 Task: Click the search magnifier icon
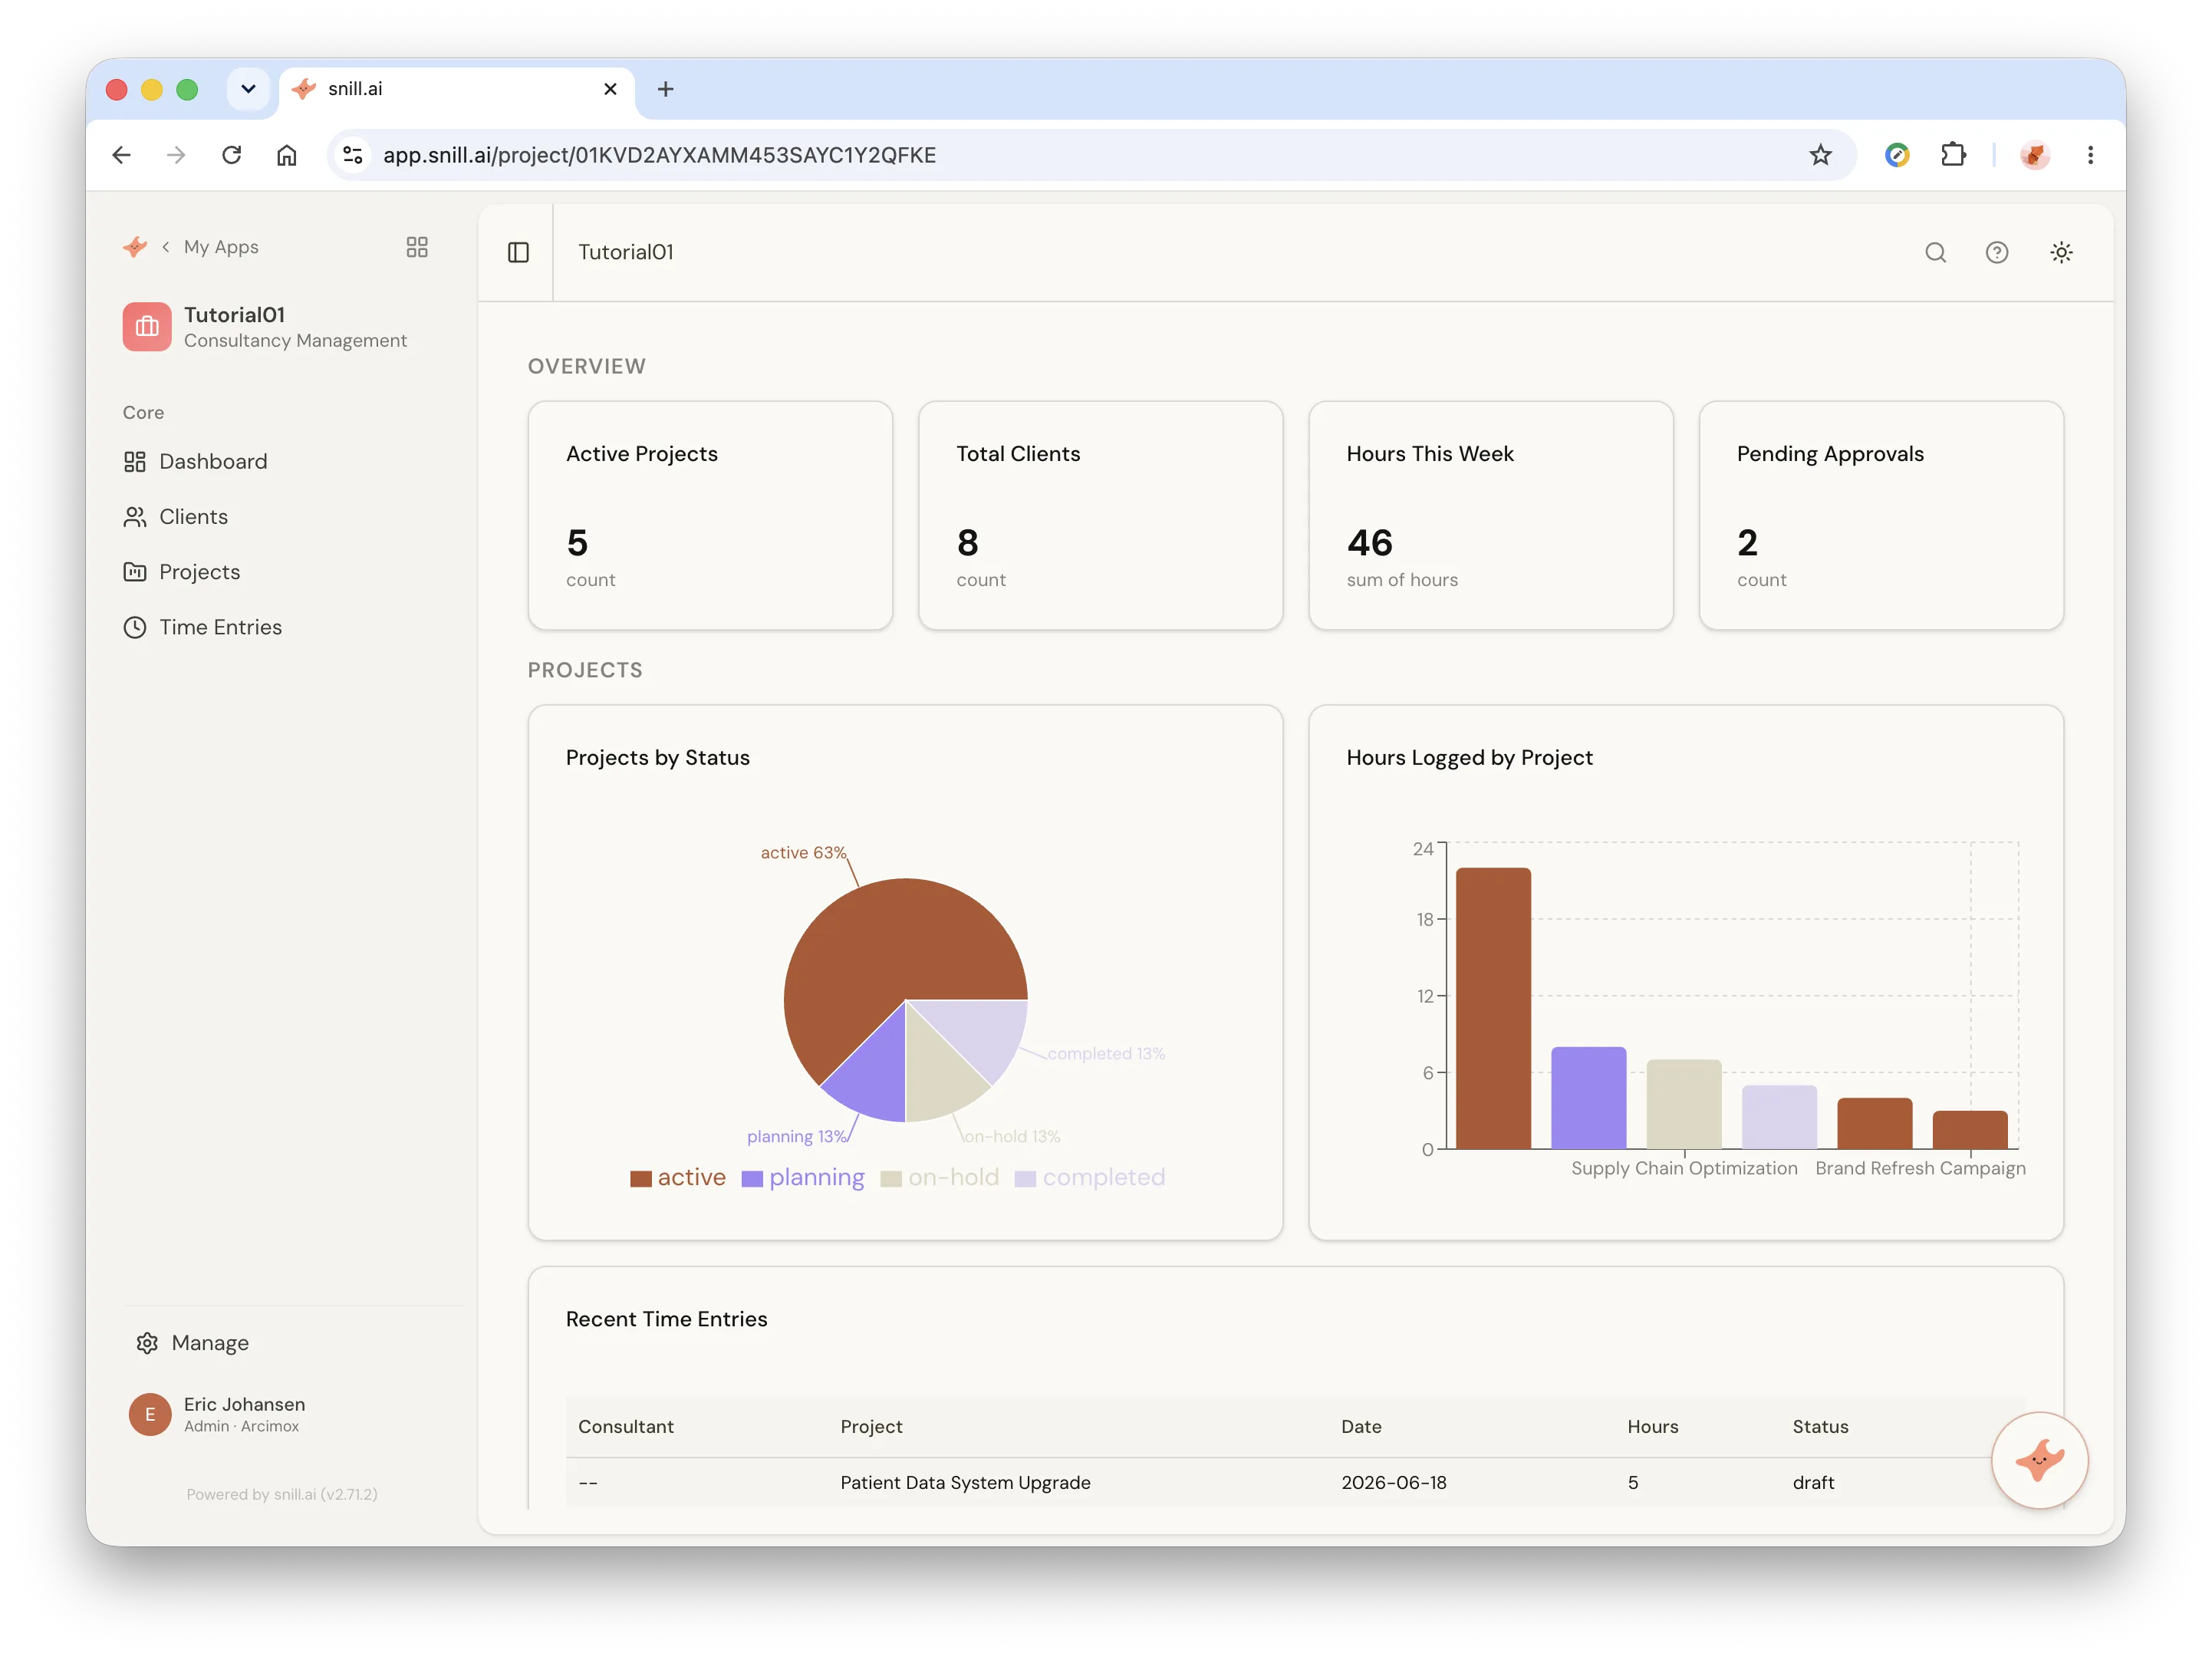tap(1936, 252)
